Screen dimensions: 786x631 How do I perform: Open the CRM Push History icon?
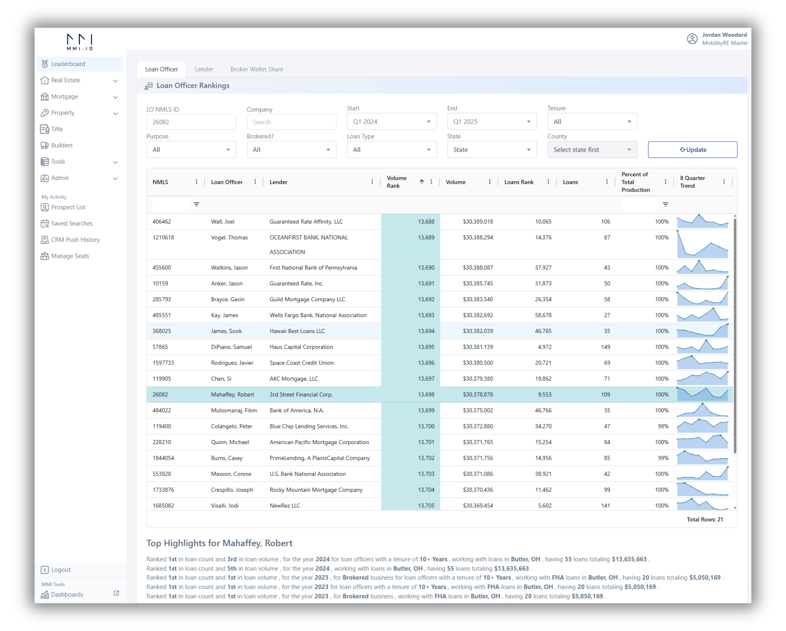(x=45, y=240)
